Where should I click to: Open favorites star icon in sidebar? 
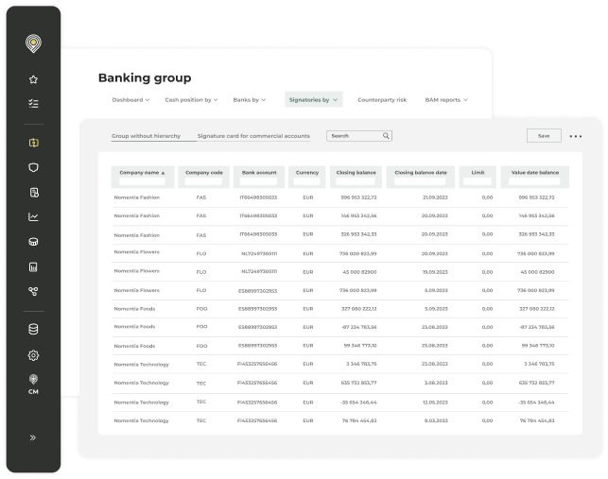[33, 79]
